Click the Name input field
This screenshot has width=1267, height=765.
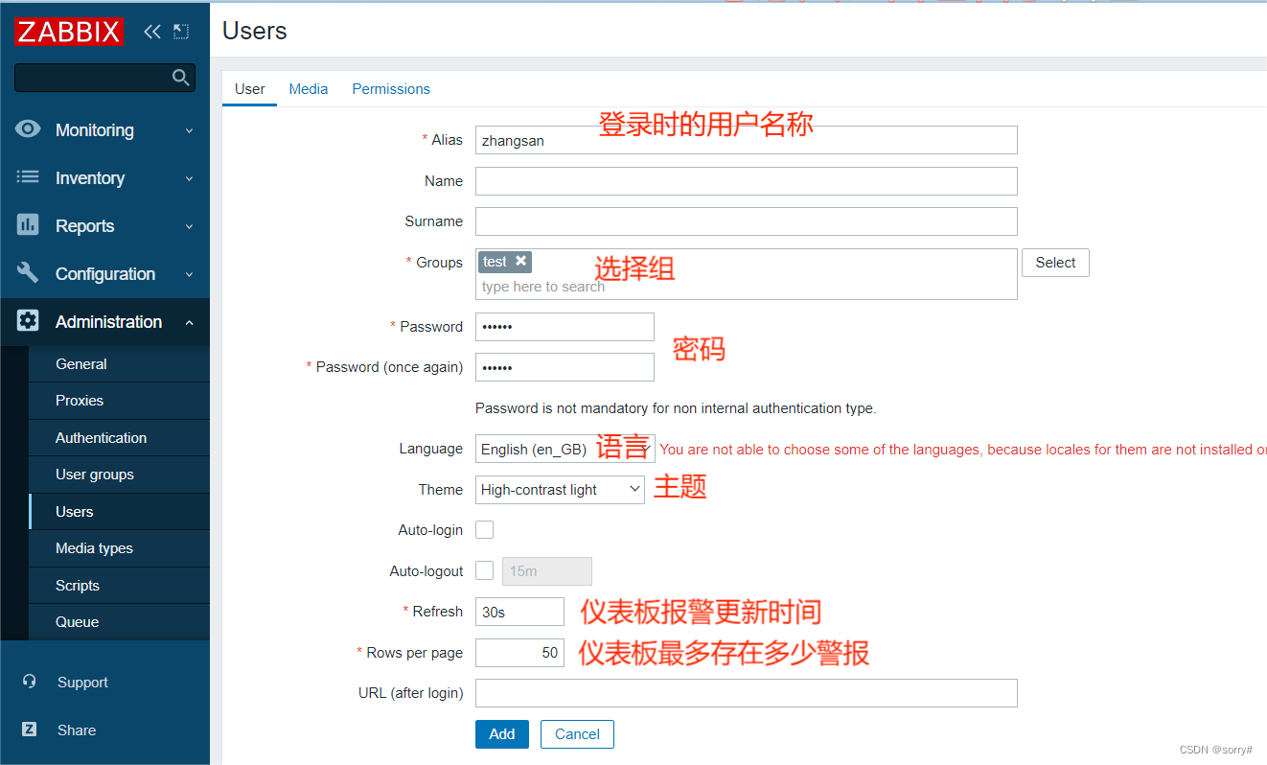pos(746,181)
